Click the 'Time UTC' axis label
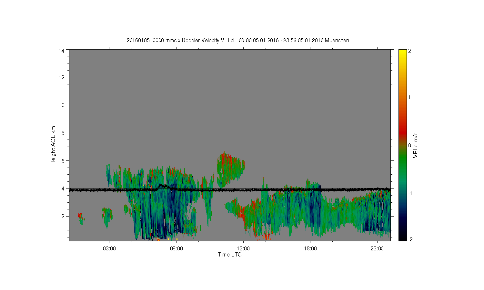484x290 pixels. (230, 255)
